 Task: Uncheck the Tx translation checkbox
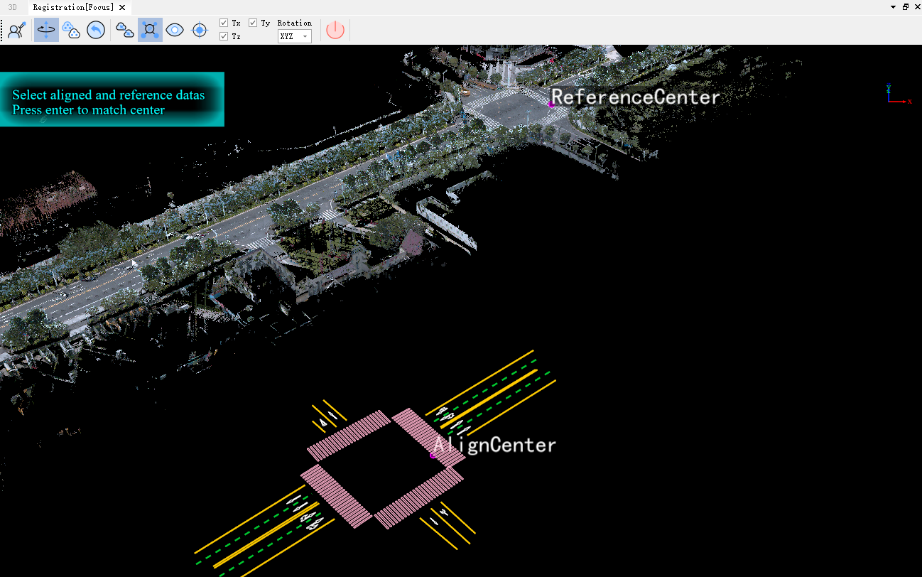(x=224, y=23)
